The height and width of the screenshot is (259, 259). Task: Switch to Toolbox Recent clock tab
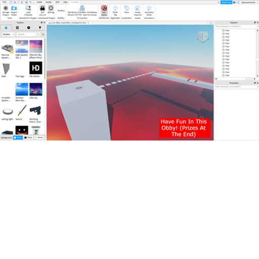(28, 28)
